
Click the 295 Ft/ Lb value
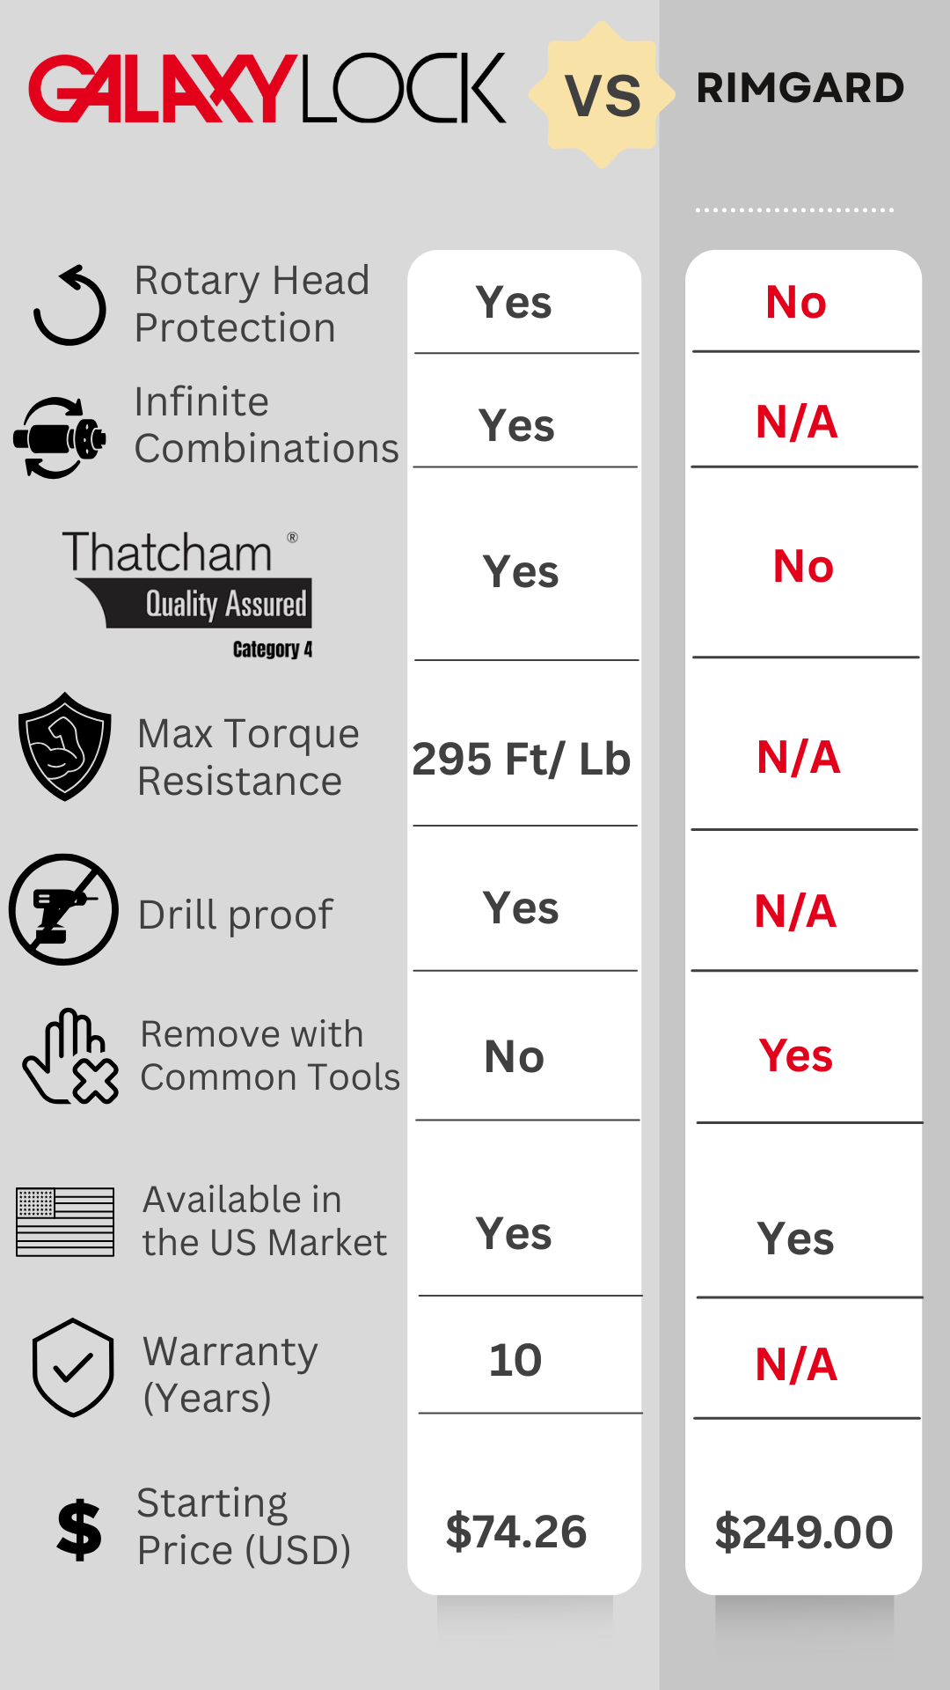click(522, 759)
